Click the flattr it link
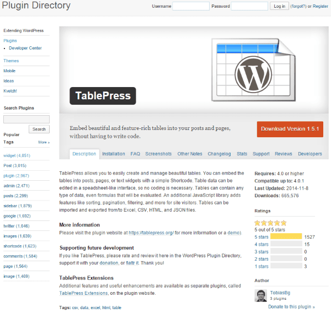Image resolution: width=331 pixels, height=313 pixels. coord(132,263)
